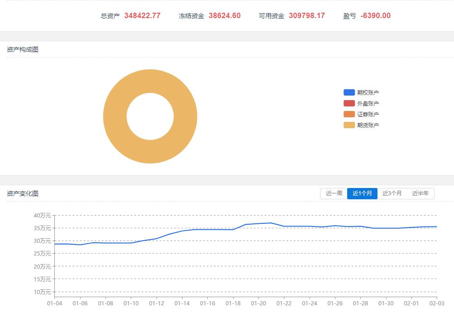454x313 pixels.
Task: Select the 近1个月 time range tab
Action: 362,193
